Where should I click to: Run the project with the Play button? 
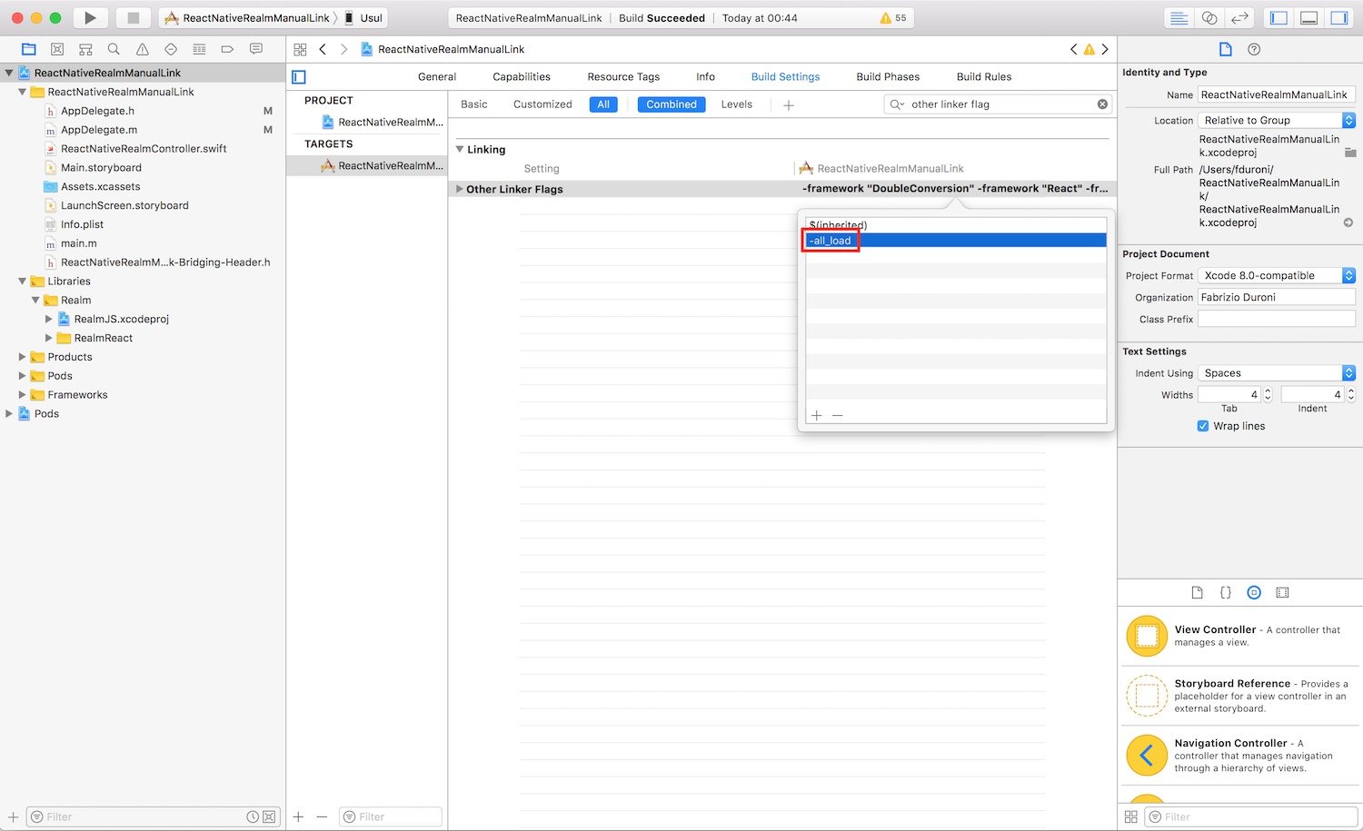point(90,17)
